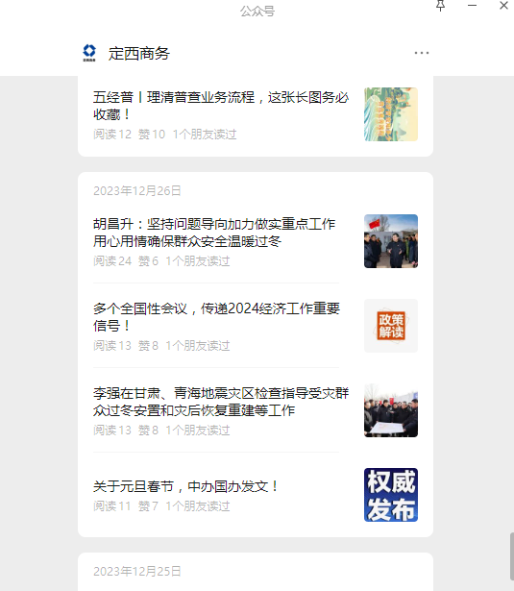Click the 李强 earthquake visit photo thumbnail

pyautogui.click(x=391, y=410)
